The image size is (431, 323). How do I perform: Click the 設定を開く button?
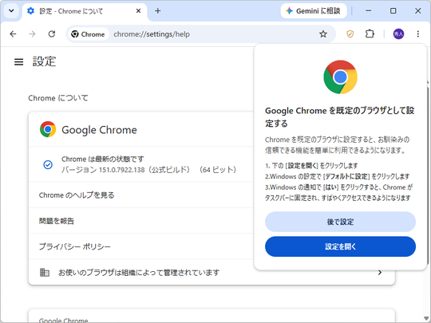pyautogui.click(x=340, y=246)
